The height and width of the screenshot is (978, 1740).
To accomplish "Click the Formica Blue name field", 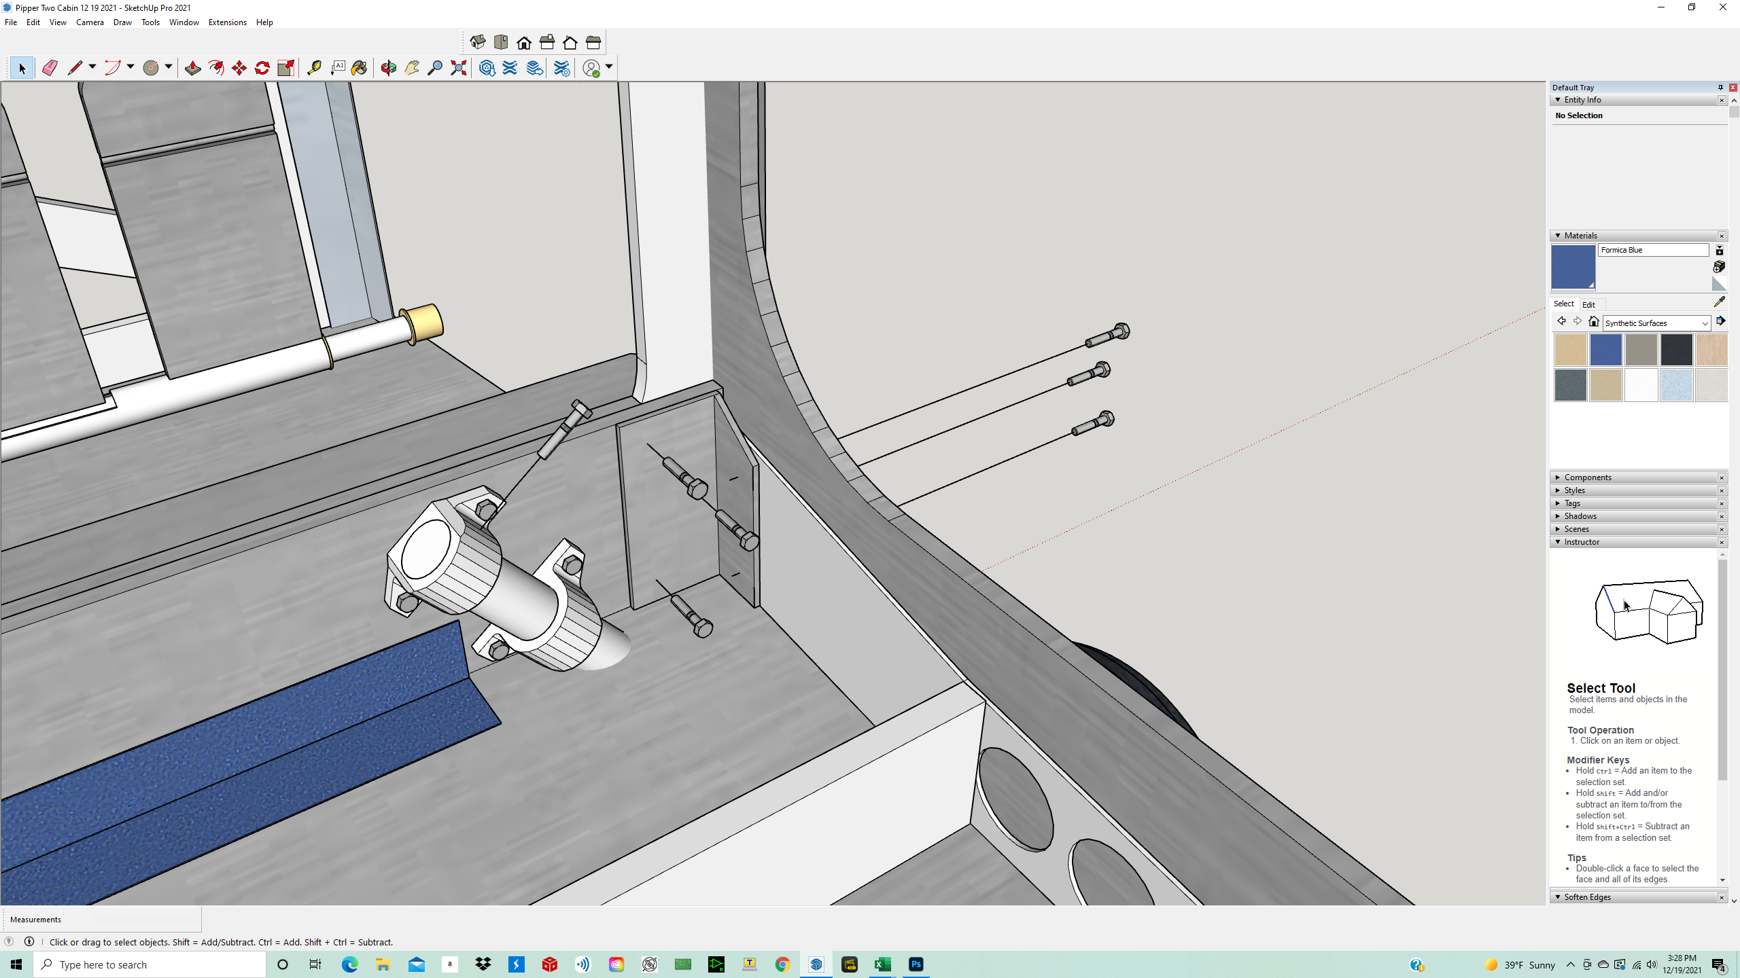I will (x=1652, y=250).
